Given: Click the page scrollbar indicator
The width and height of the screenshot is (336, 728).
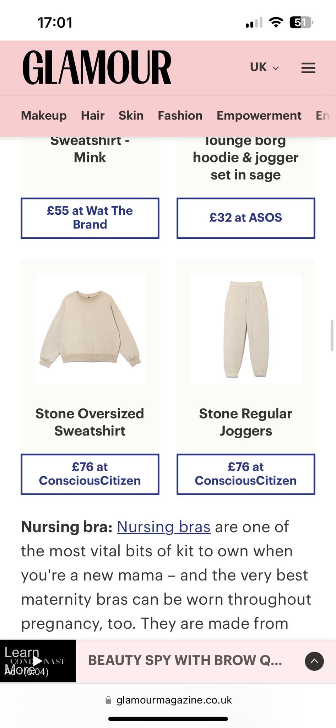Looking at the screenshot, I should point(332,335).
